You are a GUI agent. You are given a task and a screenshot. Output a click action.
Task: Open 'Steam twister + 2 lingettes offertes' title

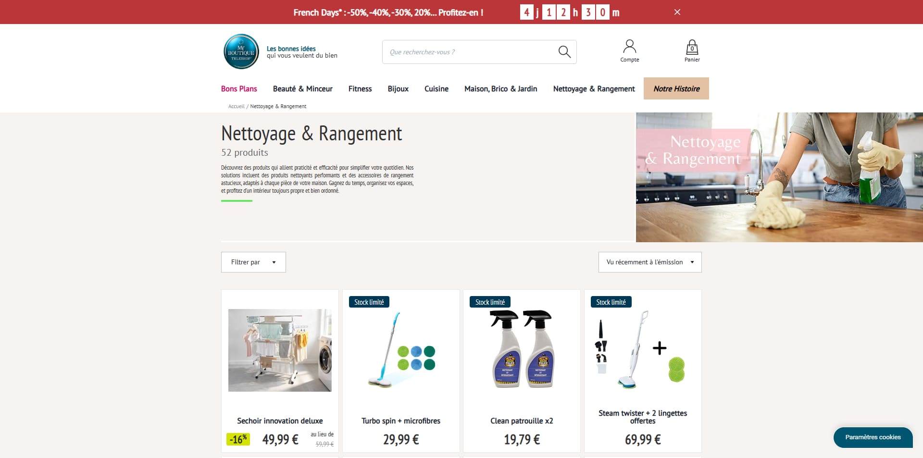[643, 417]
